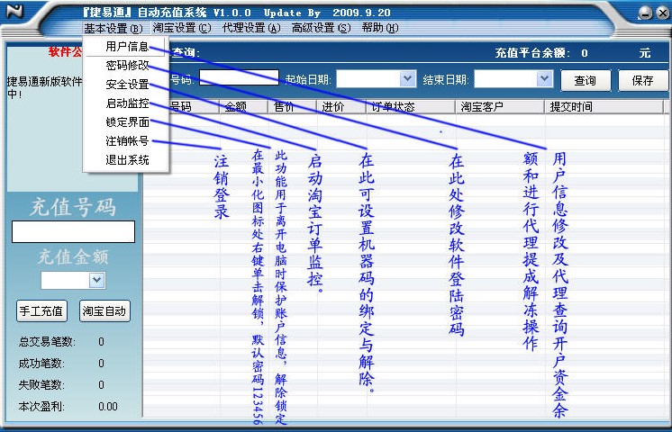Select 启动监控 menu entry
Image resolution: width=672 pixels, height=432 pixels.
pyautogui.click(x=127, y=103)
